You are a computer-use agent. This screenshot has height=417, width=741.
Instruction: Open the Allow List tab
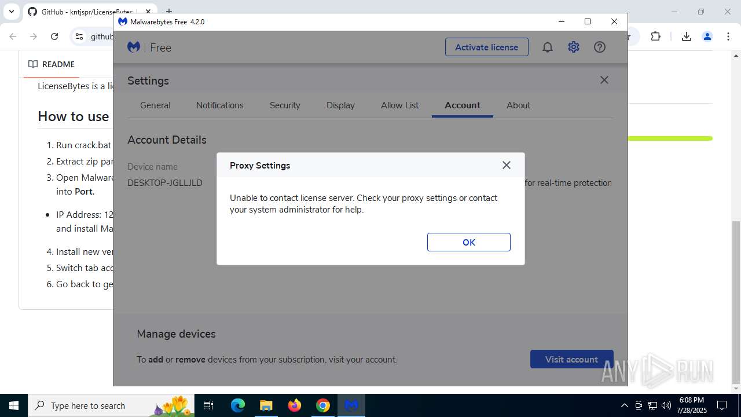click(x=400, y=105)
